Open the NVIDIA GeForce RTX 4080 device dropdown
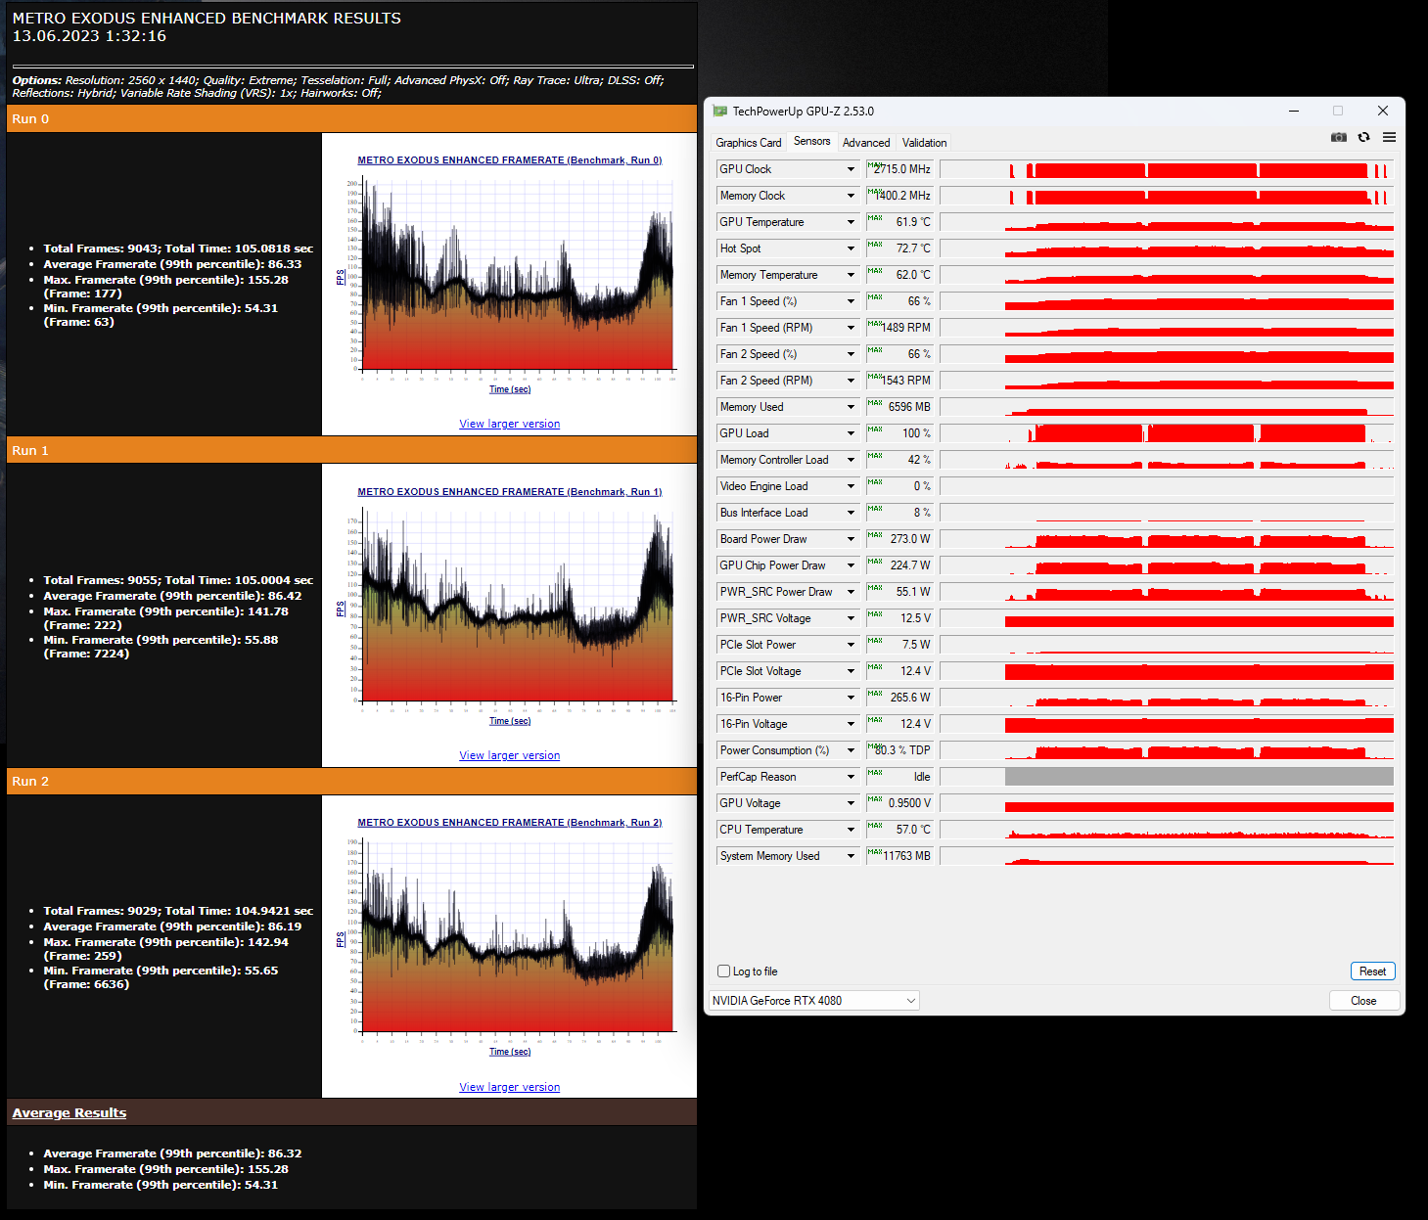Screen dimensions: 1428x1220 pyautogui.click(x=814, y=1001)
